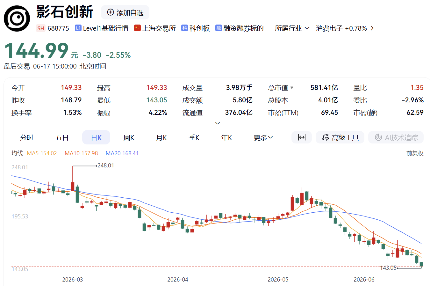The height and width of the screenshot is (286, 430).
Task: Click the 248.01 high price marker
Action: (x=105, y=165)
